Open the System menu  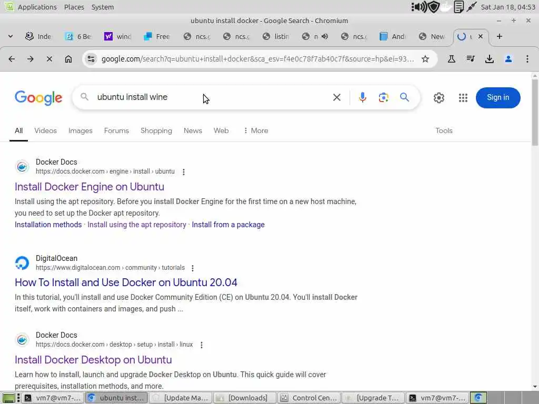pyautogui.click(x=103, y=7)
